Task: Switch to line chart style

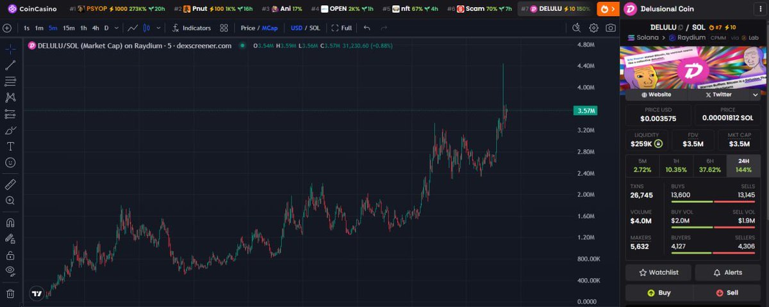Action: pos(132,28)
